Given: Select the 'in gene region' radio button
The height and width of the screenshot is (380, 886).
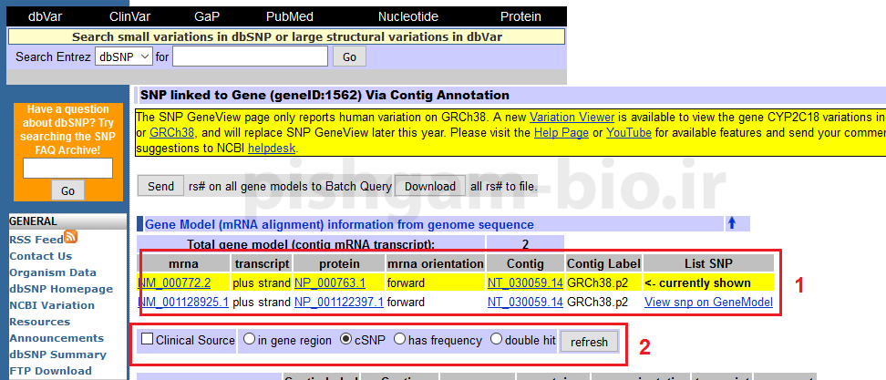Looking at the screenshot, I should coord(249,340).
